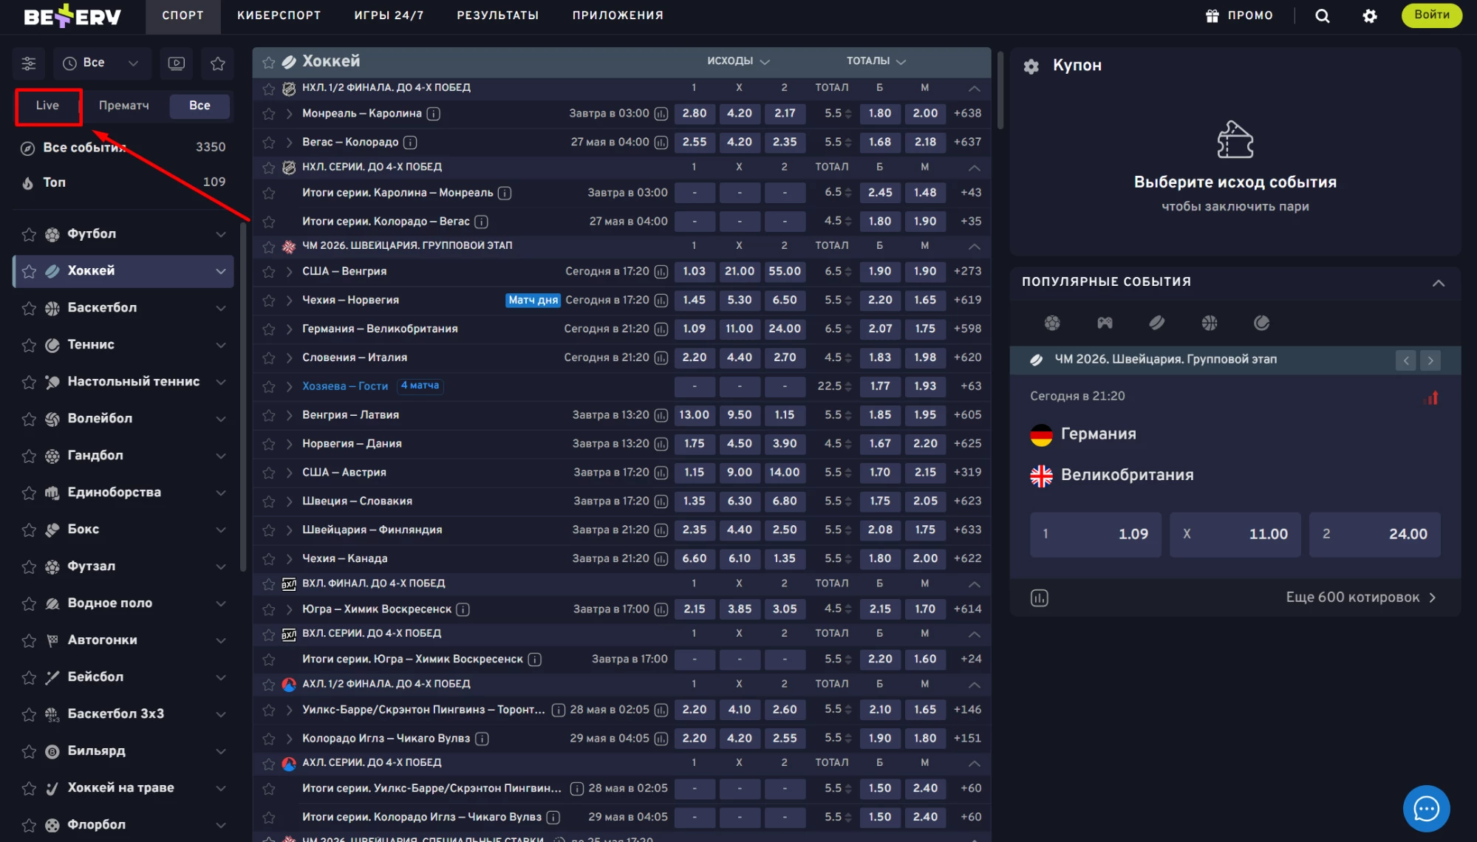Click the Войти login button
1477x842 pixels.
coord(1432,15)
